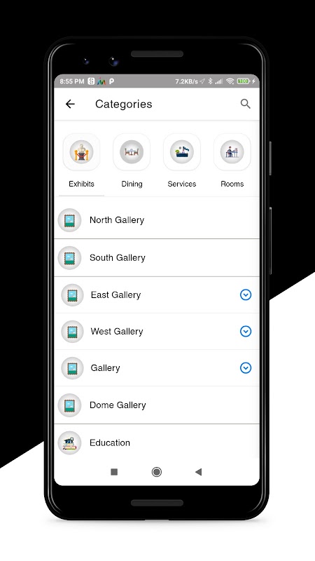
Task: Tap the South Gallery picture icon
Action: tap(69, 258)
